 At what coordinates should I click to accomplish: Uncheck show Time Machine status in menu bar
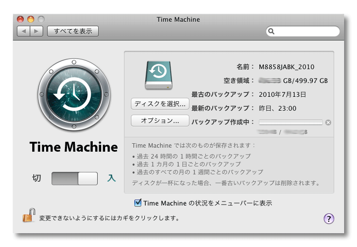[138, 203]
